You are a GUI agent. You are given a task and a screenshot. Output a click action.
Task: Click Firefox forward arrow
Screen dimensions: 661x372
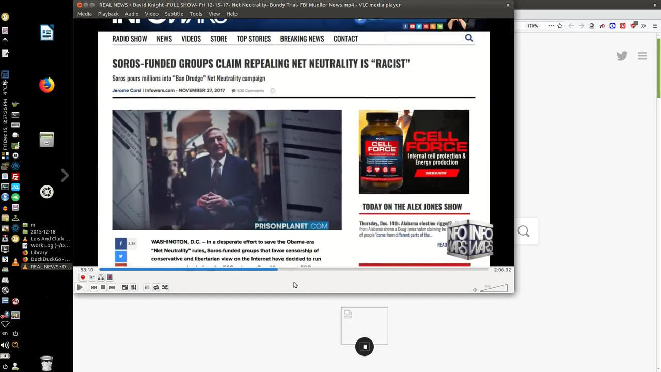point(581,26)
